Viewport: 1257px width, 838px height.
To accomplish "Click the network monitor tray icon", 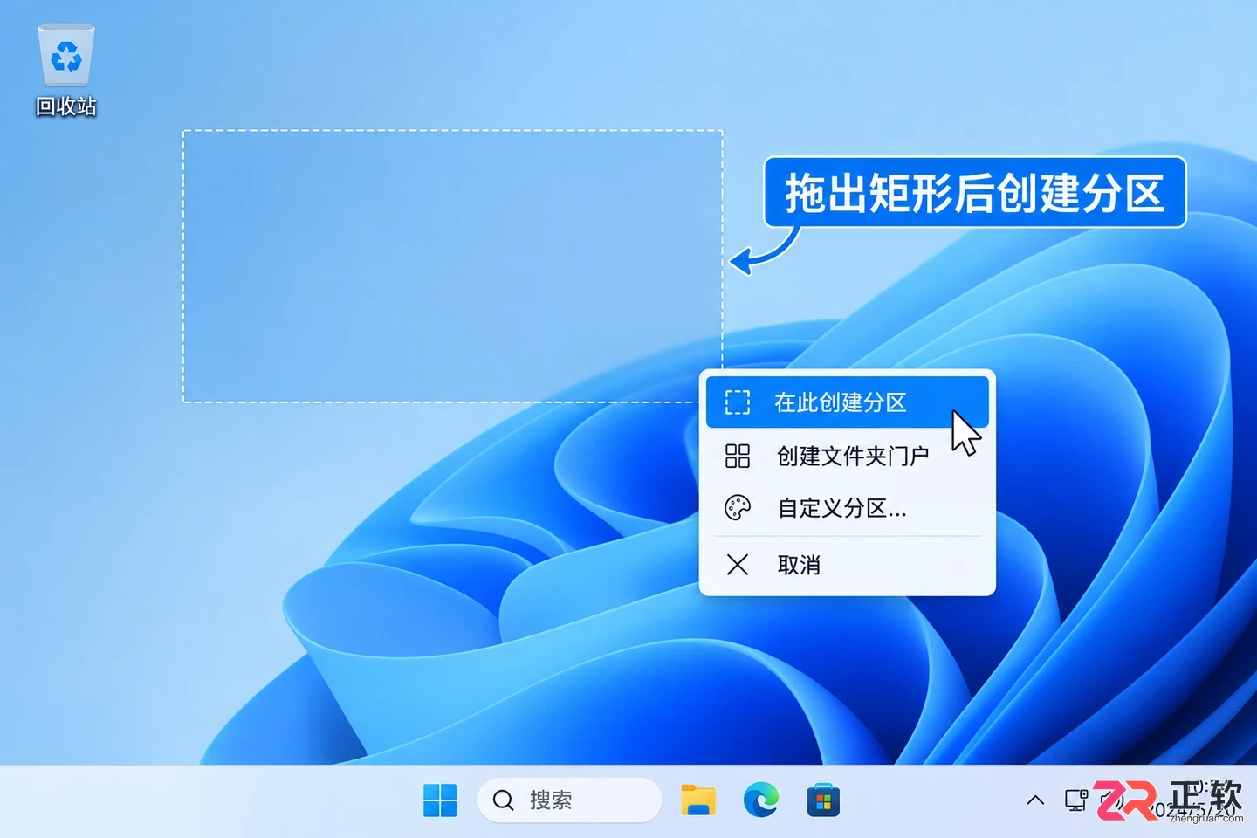I will (1076, 800).
